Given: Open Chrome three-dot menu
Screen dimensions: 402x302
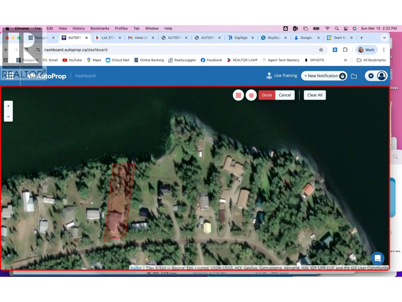Looking at the screenshot, I should point(384,50).
